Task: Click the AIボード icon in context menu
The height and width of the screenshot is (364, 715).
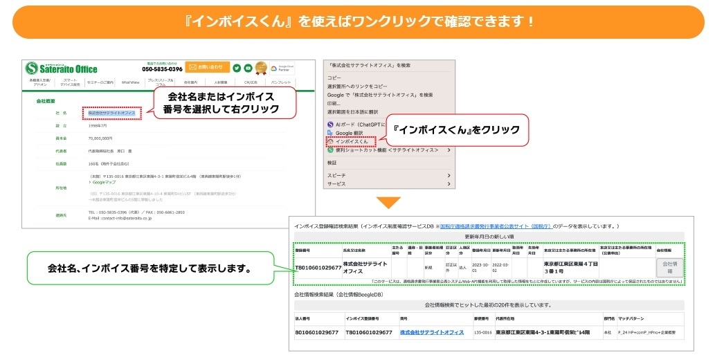Action: point(331,124)
